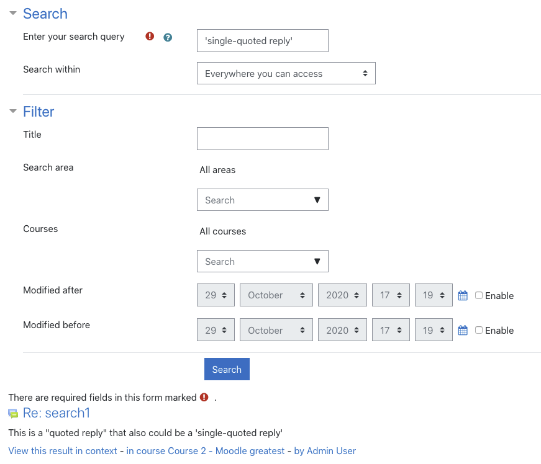Image resolution: width=541 pixels, height=464 pixels.
Task: Follow View this result in context link
Action: (x=63, y=451)
